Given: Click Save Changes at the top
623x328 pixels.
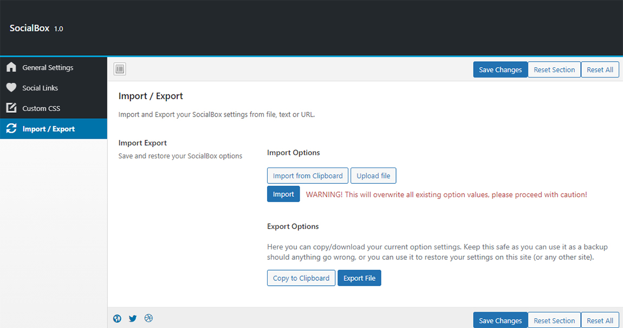Looking at the screenshot, I should click(500, 69).
